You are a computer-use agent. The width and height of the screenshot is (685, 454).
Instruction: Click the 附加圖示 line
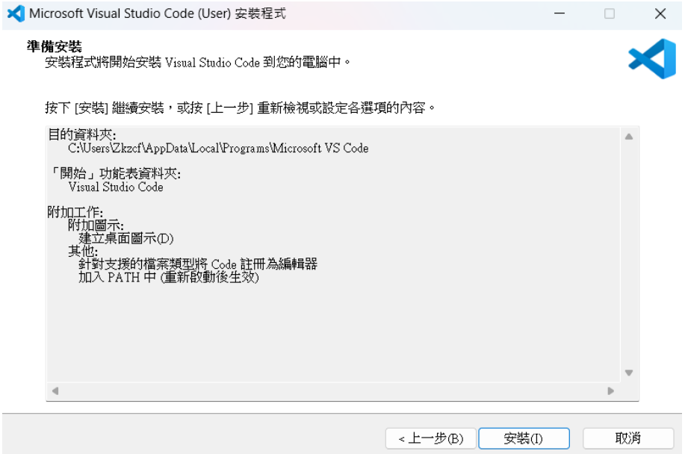tap(96, 226)
